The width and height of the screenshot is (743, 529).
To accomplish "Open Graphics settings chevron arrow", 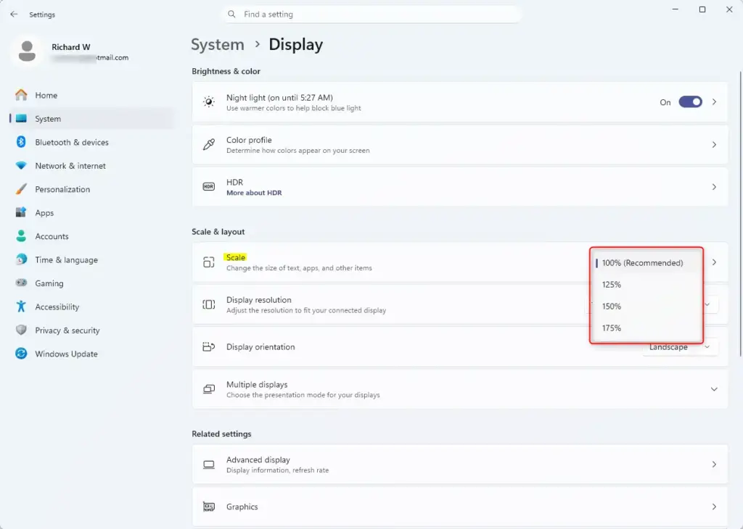I will (714, 507).
